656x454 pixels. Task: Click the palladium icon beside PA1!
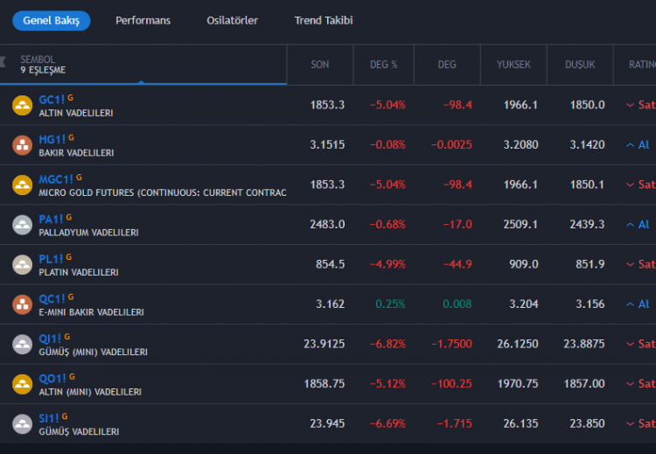pyautogui.click(x=22, y=225)
